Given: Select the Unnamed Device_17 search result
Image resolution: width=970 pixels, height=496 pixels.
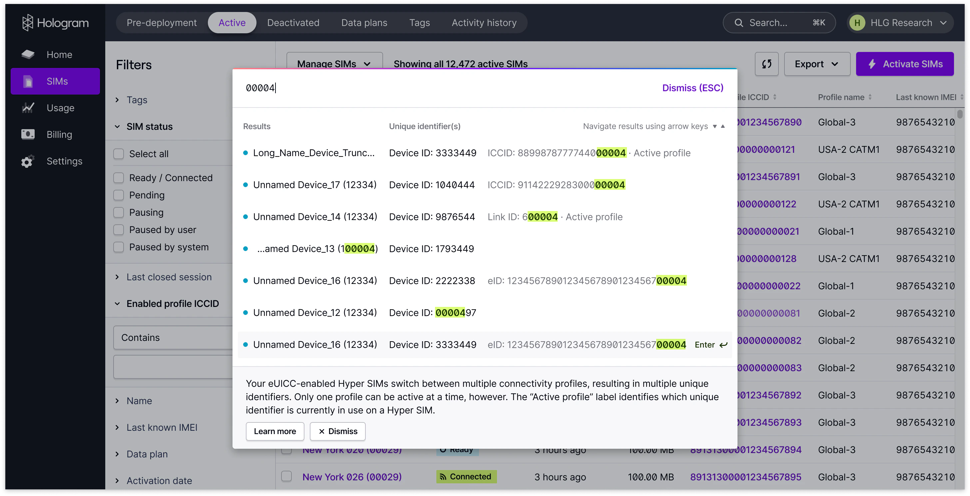Looking at the screenshot, I should tap(315, 185).
